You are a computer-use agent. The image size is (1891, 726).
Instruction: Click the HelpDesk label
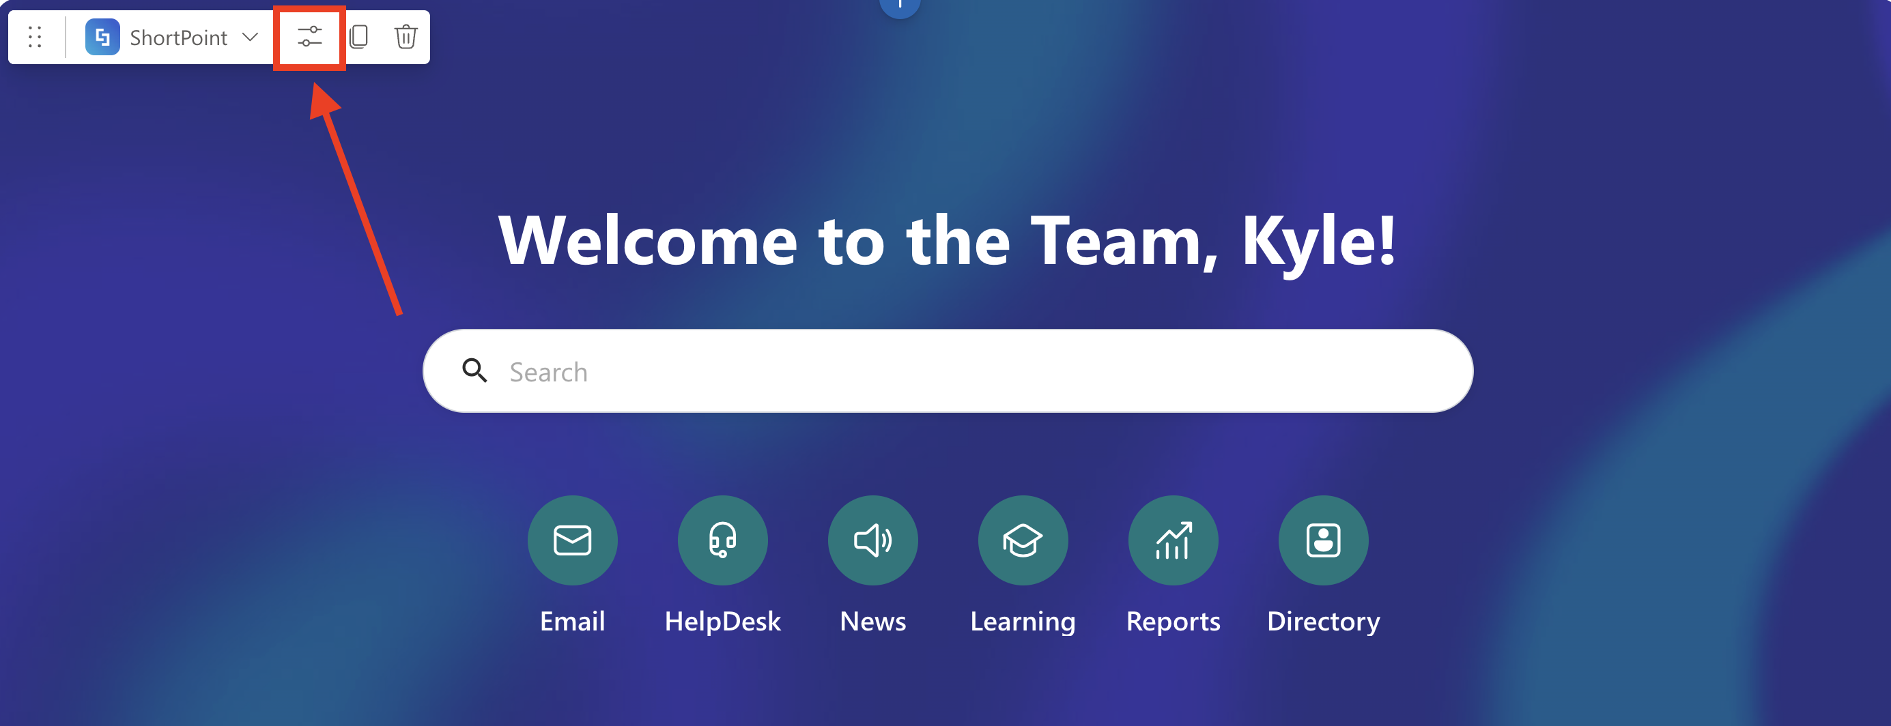click(x=722, y=622)
